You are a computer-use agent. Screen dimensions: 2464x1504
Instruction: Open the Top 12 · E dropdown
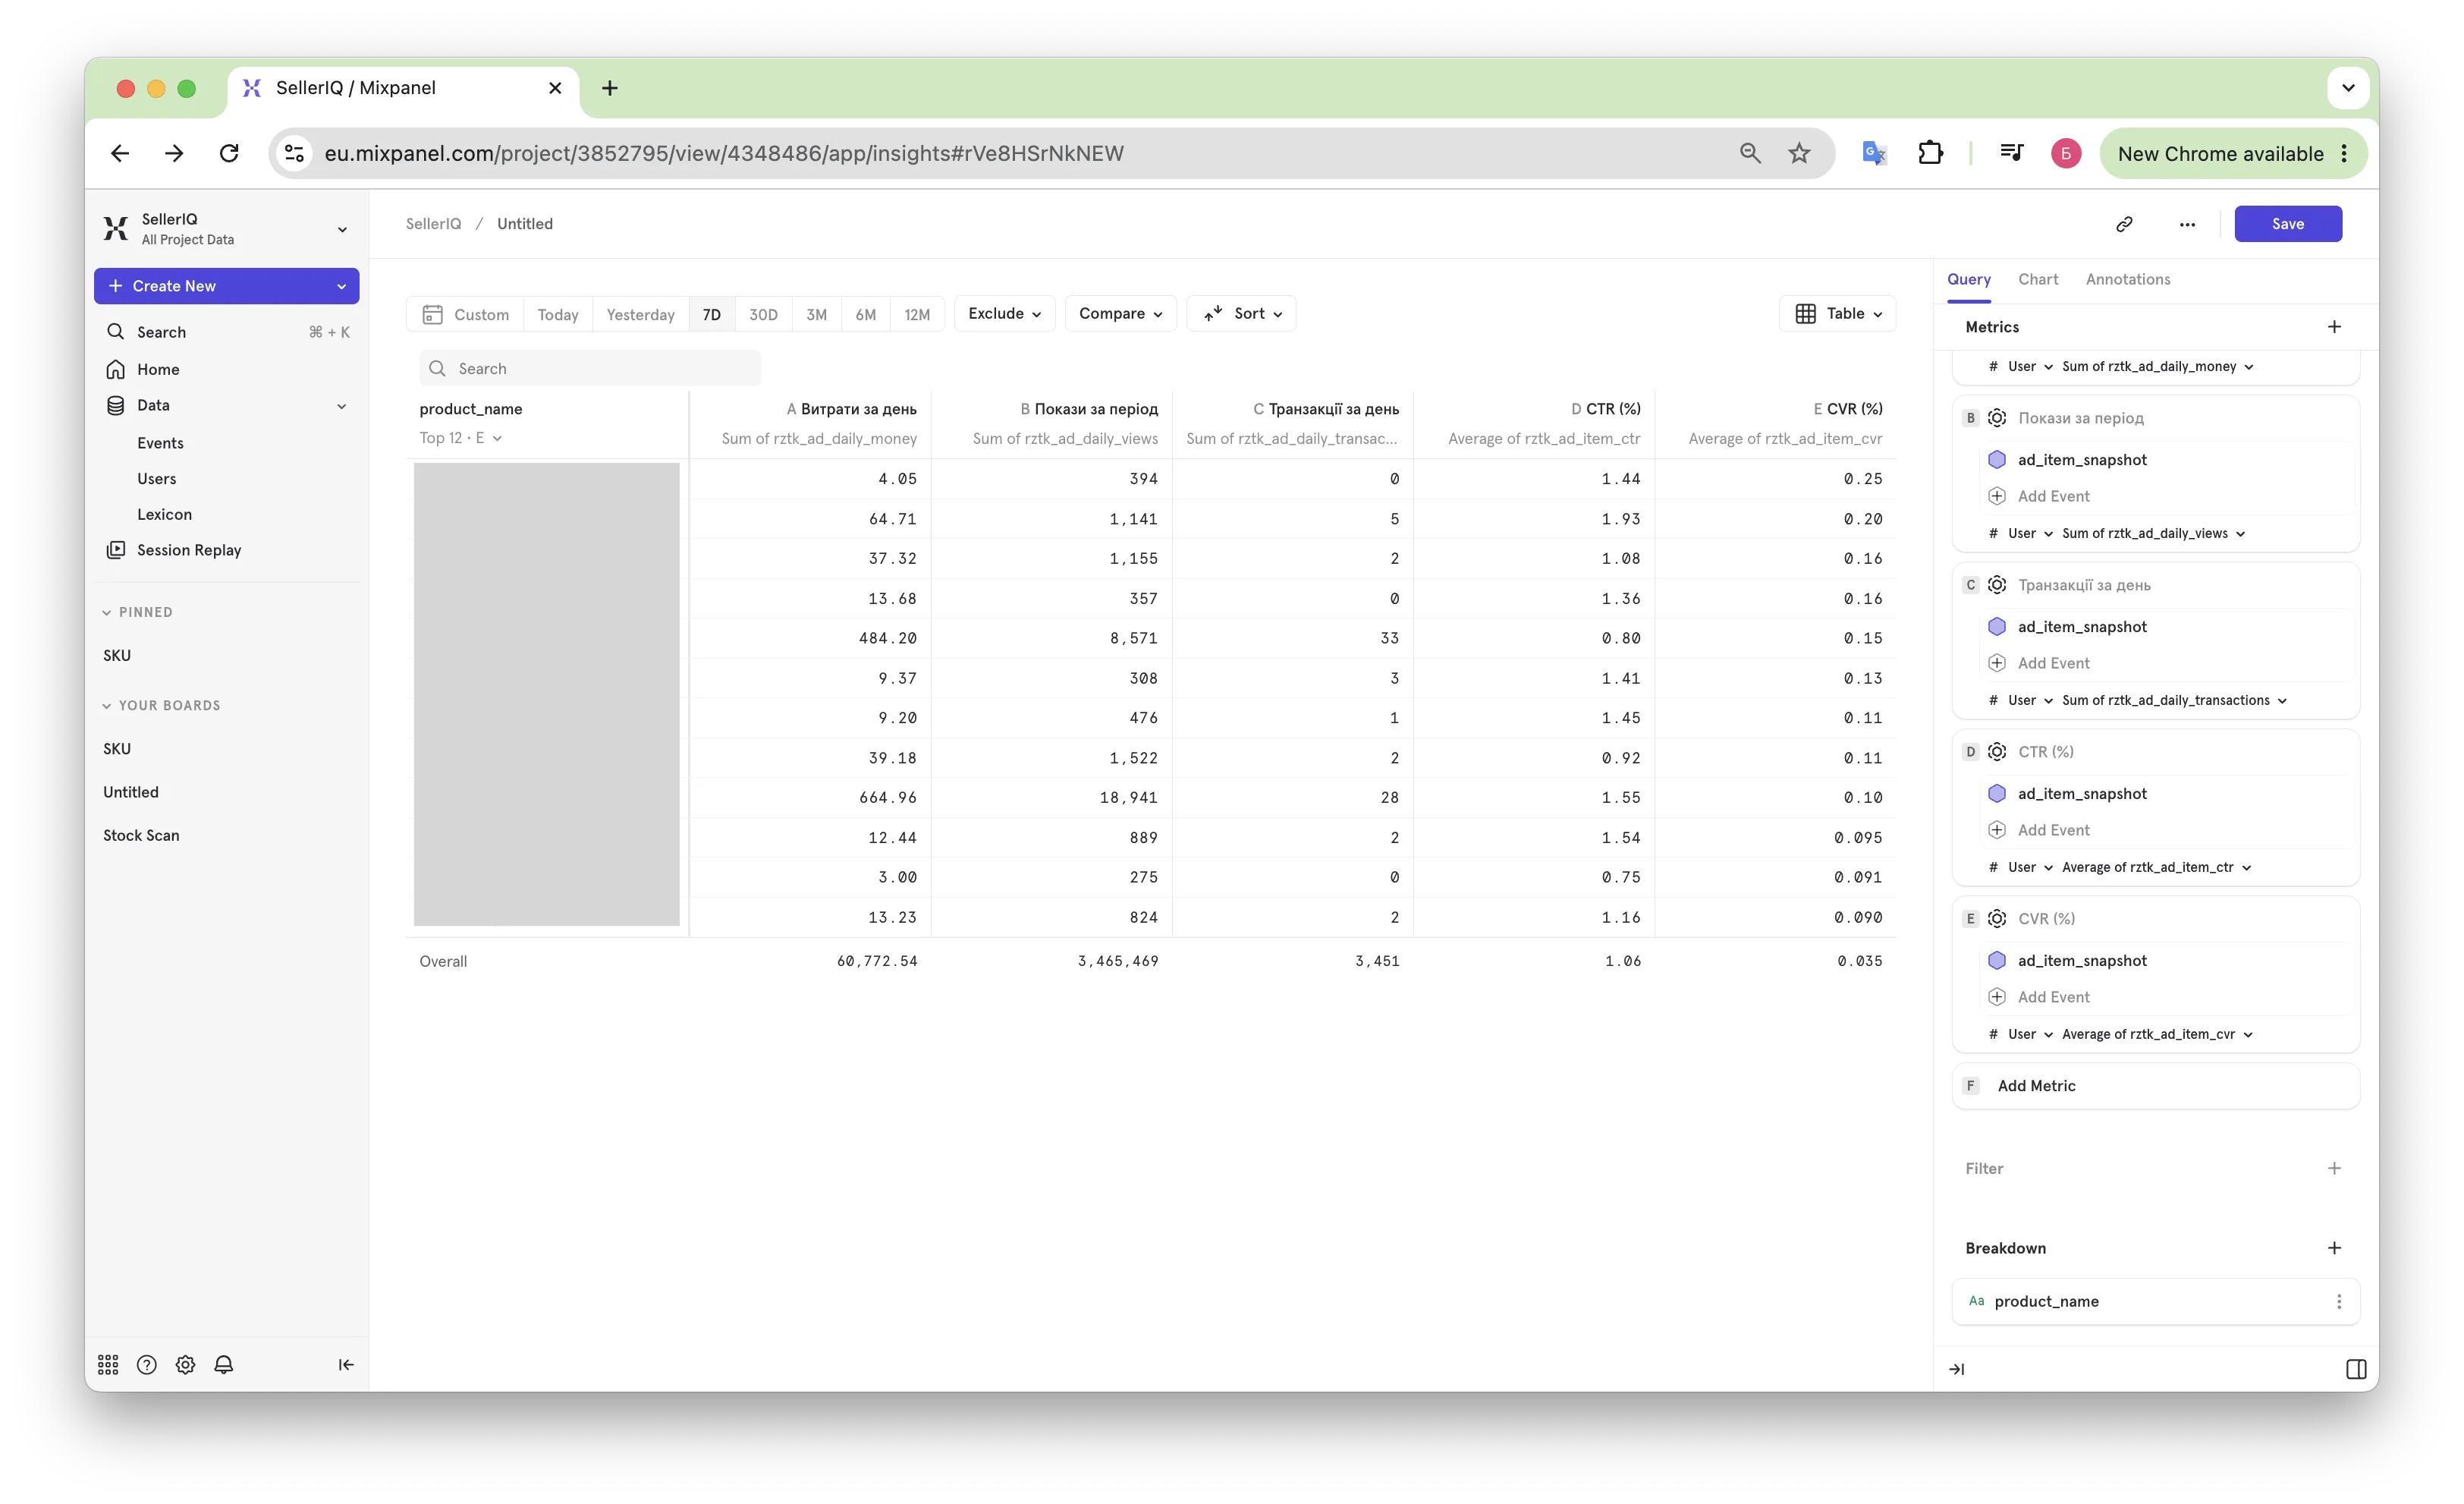point(461,438)
